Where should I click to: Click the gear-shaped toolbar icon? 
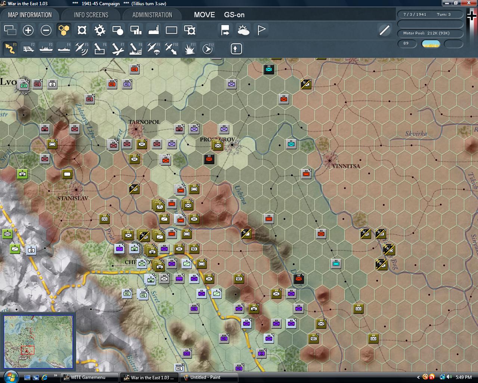coord(100,30)
